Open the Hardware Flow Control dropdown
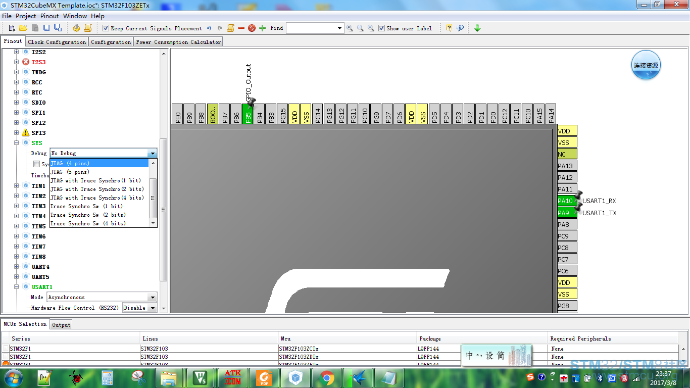The width and height of the screenshot is (690, 388). tap(152, 308)
